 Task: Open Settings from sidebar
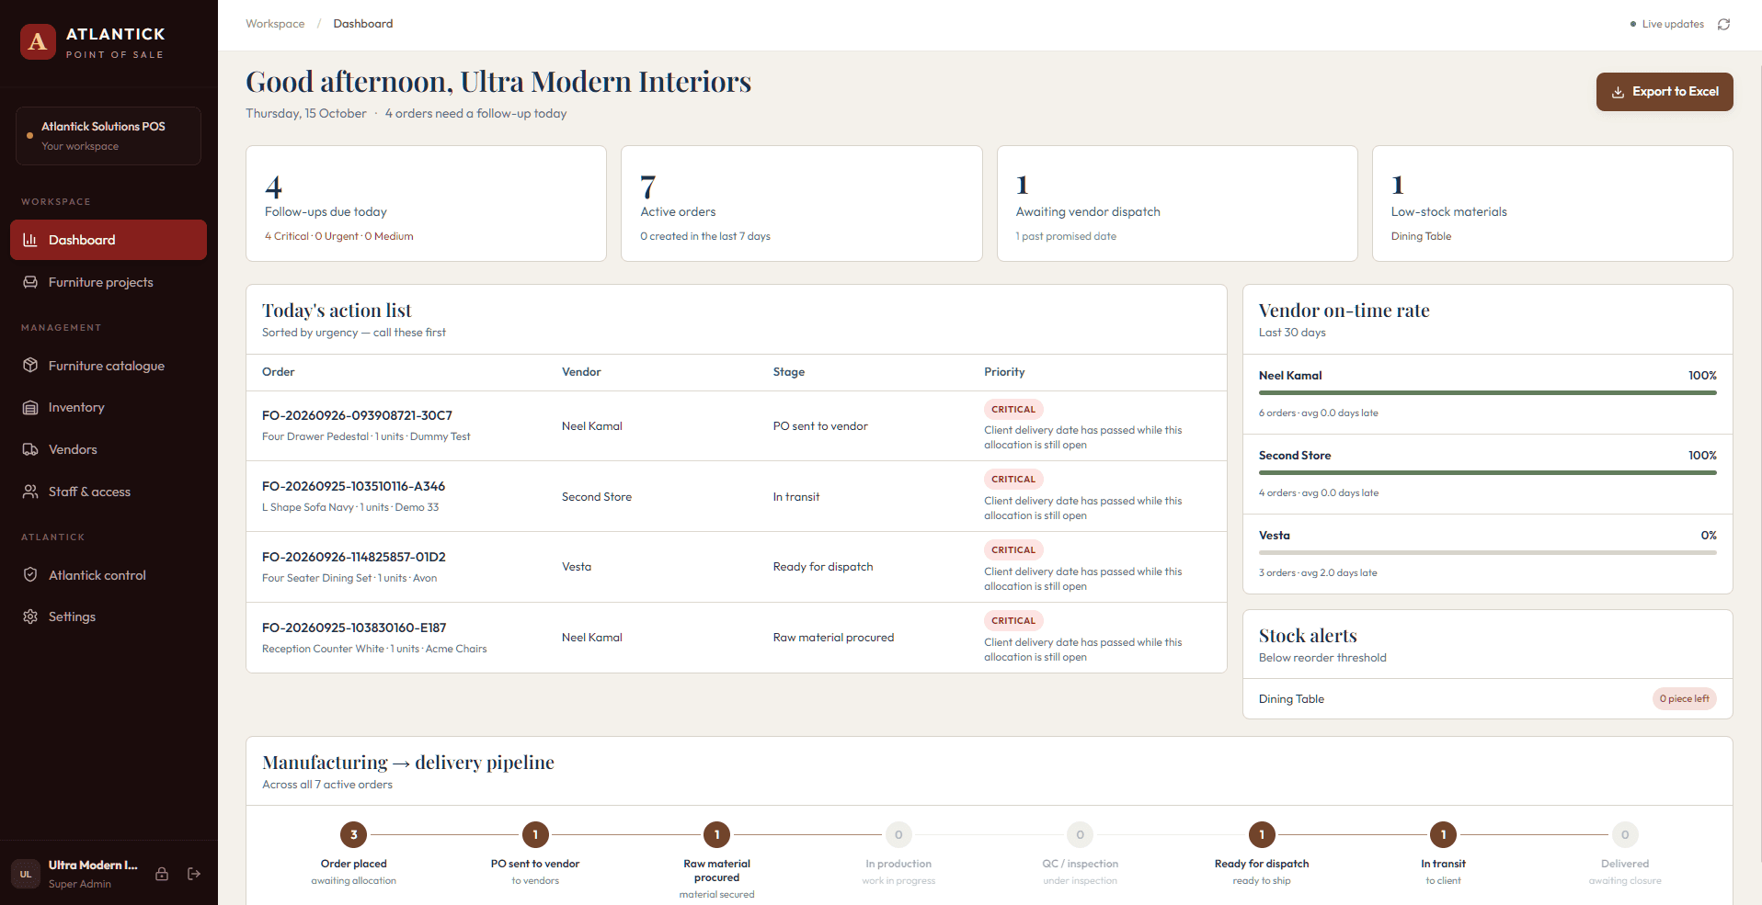pos(109,617)
